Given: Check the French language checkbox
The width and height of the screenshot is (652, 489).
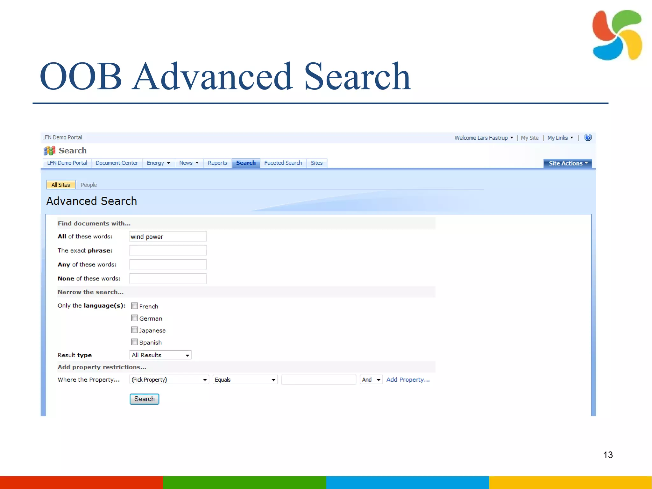Looking at the screenshot, I should (x=134, y=306).
